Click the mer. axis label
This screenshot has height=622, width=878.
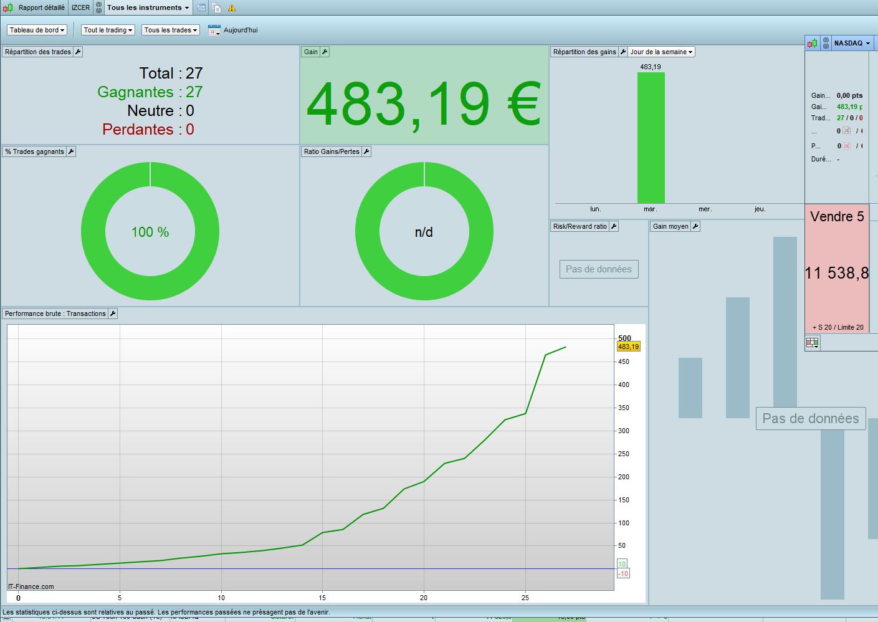705,209
